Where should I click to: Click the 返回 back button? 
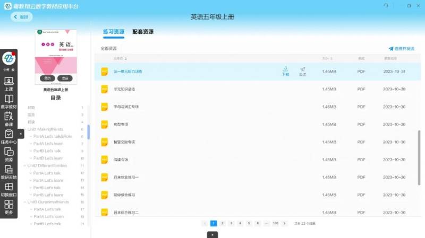click(22, 17)
